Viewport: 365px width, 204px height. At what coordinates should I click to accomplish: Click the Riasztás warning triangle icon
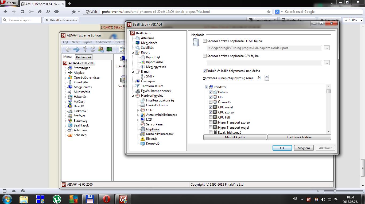coord(143,139)
